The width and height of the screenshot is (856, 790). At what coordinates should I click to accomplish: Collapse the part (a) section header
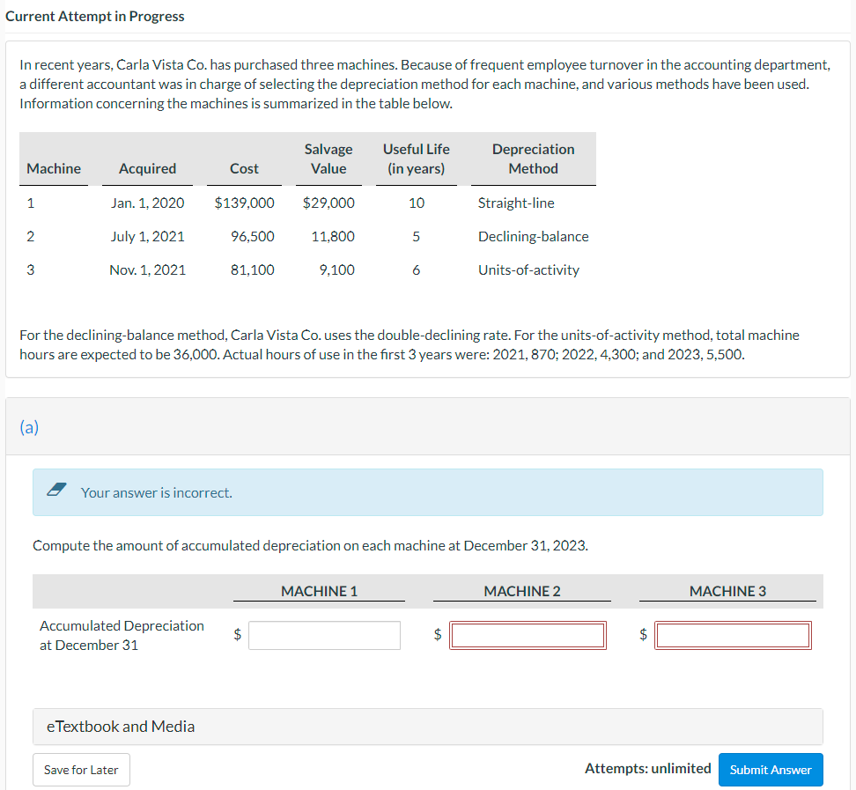pos(427,426)
